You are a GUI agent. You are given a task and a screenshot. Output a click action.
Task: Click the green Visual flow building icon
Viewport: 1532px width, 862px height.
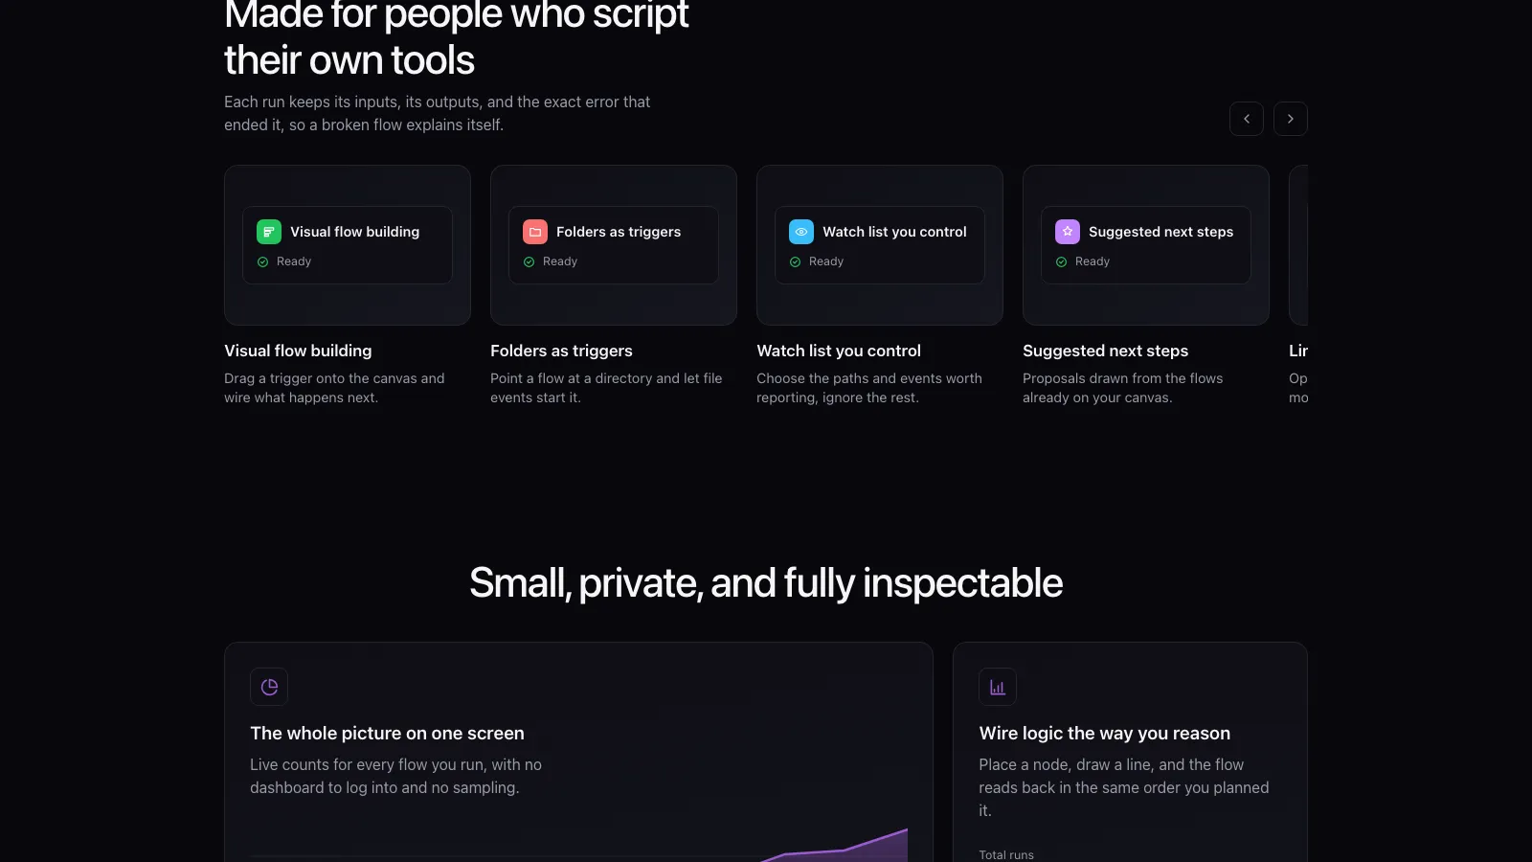tap(269, 232)
